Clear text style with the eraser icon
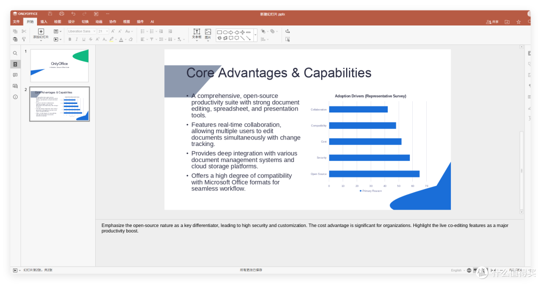Image resolution: width=541 pixels, height=284 pixels. click(x=131, y=39)
